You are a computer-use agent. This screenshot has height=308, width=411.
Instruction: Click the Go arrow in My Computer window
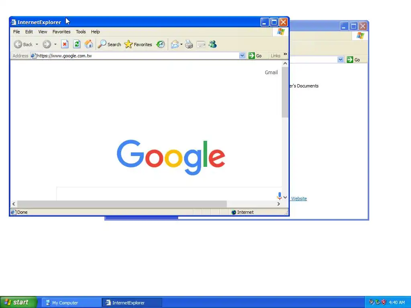pos(350,60)
